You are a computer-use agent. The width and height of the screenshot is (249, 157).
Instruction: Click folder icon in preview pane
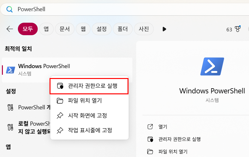(150, 152)
